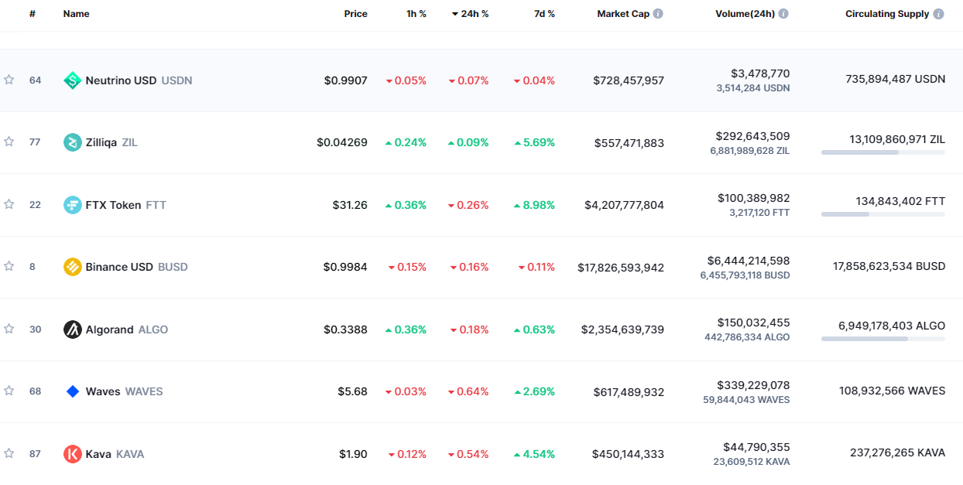Sort by Volume(24h) header text
Screen dimensions: 963x485
(x=745, y=14)
